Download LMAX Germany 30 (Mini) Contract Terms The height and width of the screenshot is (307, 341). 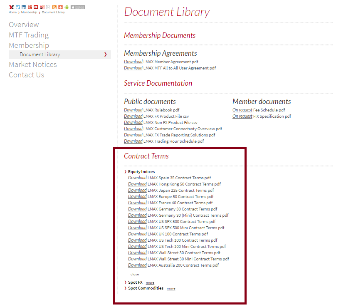(137, 215)
